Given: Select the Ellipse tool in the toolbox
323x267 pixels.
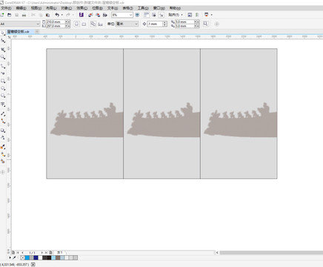Looking at the screenshot, I should click(x=3, y=88).
